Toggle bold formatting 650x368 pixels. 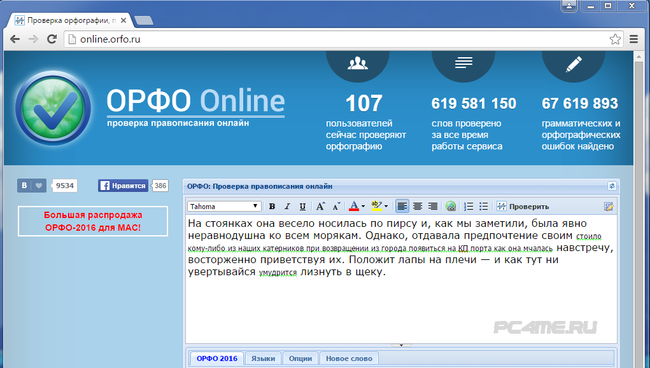(x=272, y=206)
